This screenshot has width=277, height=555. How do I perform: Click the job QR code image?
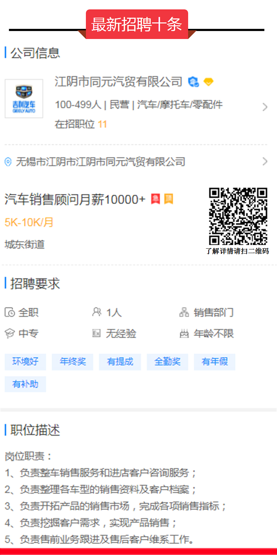pos(238,217)
